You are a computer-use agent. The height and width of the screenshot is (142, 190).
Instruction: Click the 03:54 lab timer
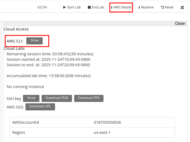[42, 7]
